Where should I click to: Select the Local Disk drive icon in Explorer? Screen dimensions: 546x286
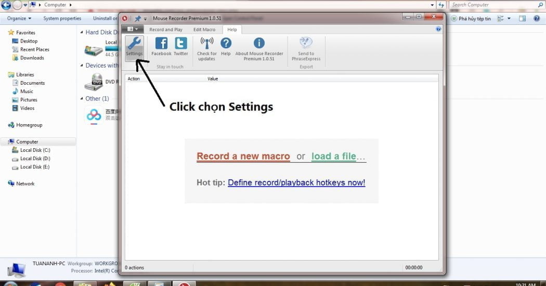[94, 50]
